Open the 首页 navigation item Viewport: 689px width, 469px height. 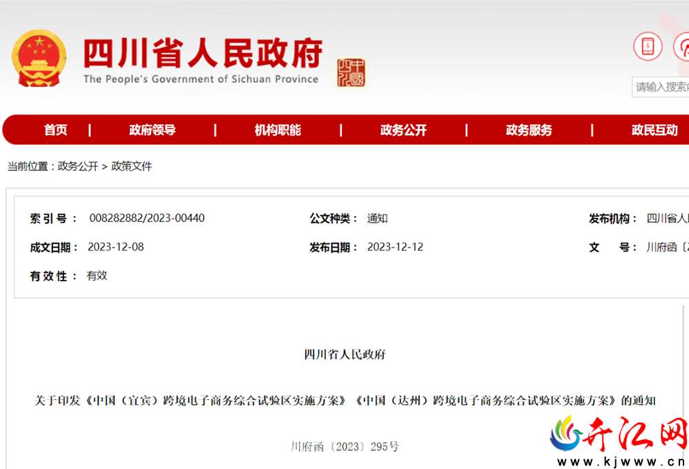[56, 130]
